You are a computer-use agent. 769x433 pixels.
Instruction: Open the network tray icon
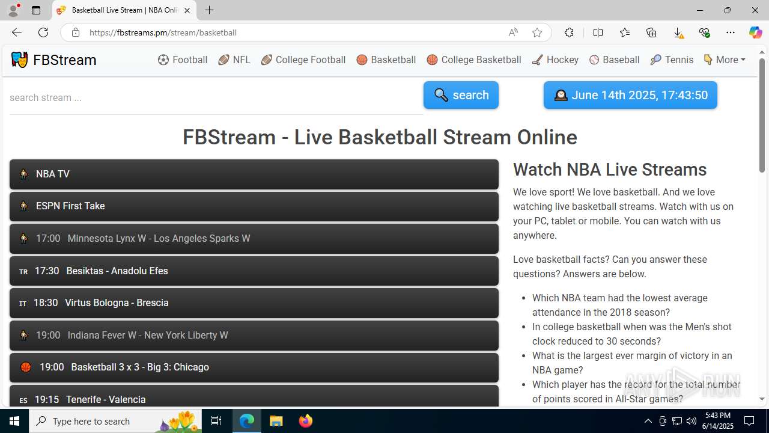(677, 421)
